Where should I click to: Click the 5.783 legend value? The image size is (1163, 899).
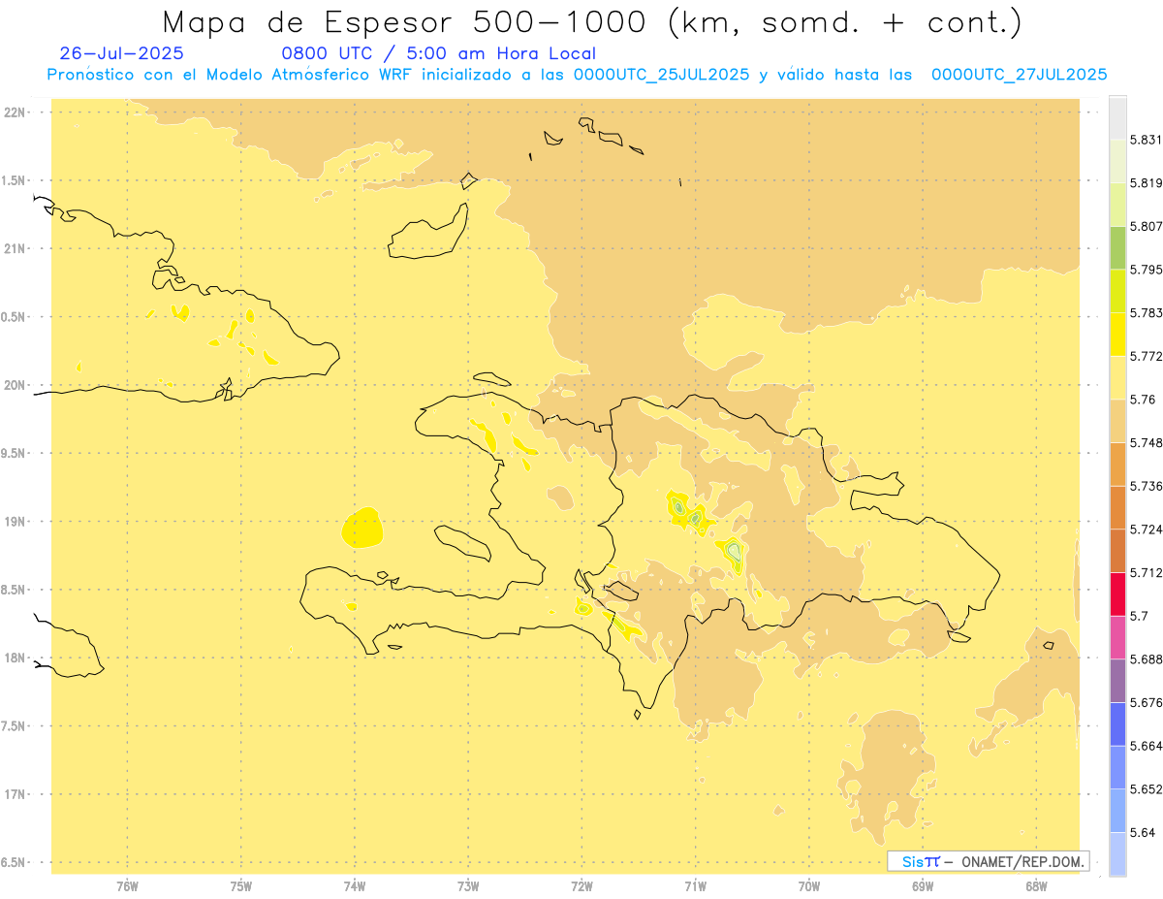coord(1147,313)
